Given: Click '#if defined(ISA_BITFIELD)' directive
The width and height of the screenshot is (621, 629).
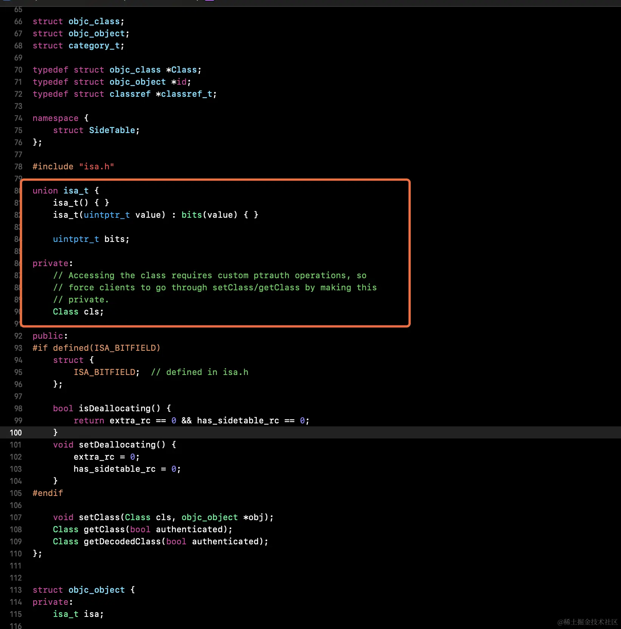Looking at the screenshot, I should click(x=96, y=348).
